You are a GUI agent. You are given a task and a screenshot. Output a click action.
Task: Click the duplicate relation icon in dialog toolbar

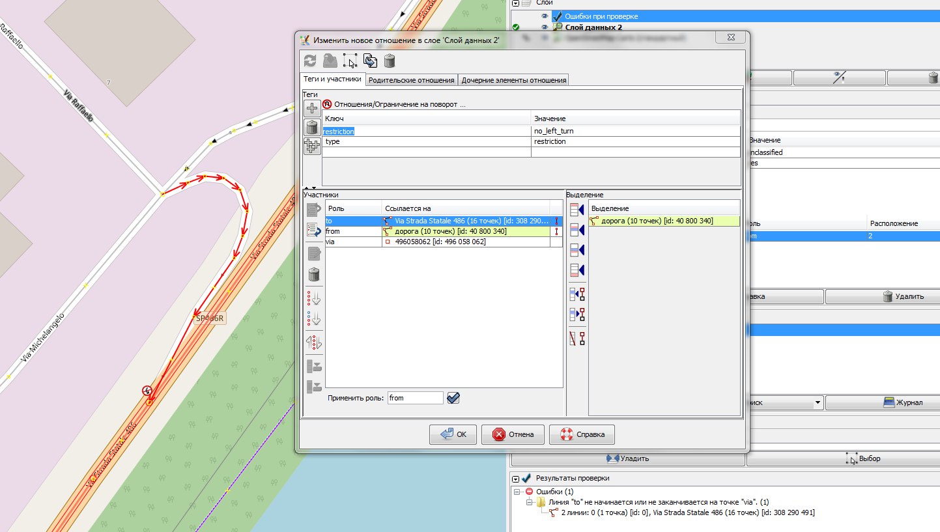(x=370, y=61)
